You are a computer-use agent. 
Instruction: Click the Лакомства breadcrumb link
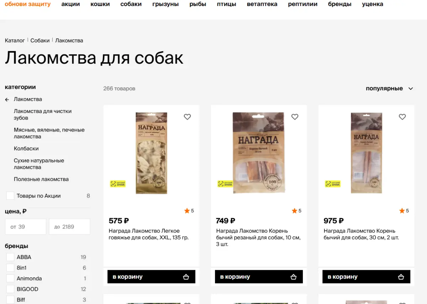click(69, 40)
